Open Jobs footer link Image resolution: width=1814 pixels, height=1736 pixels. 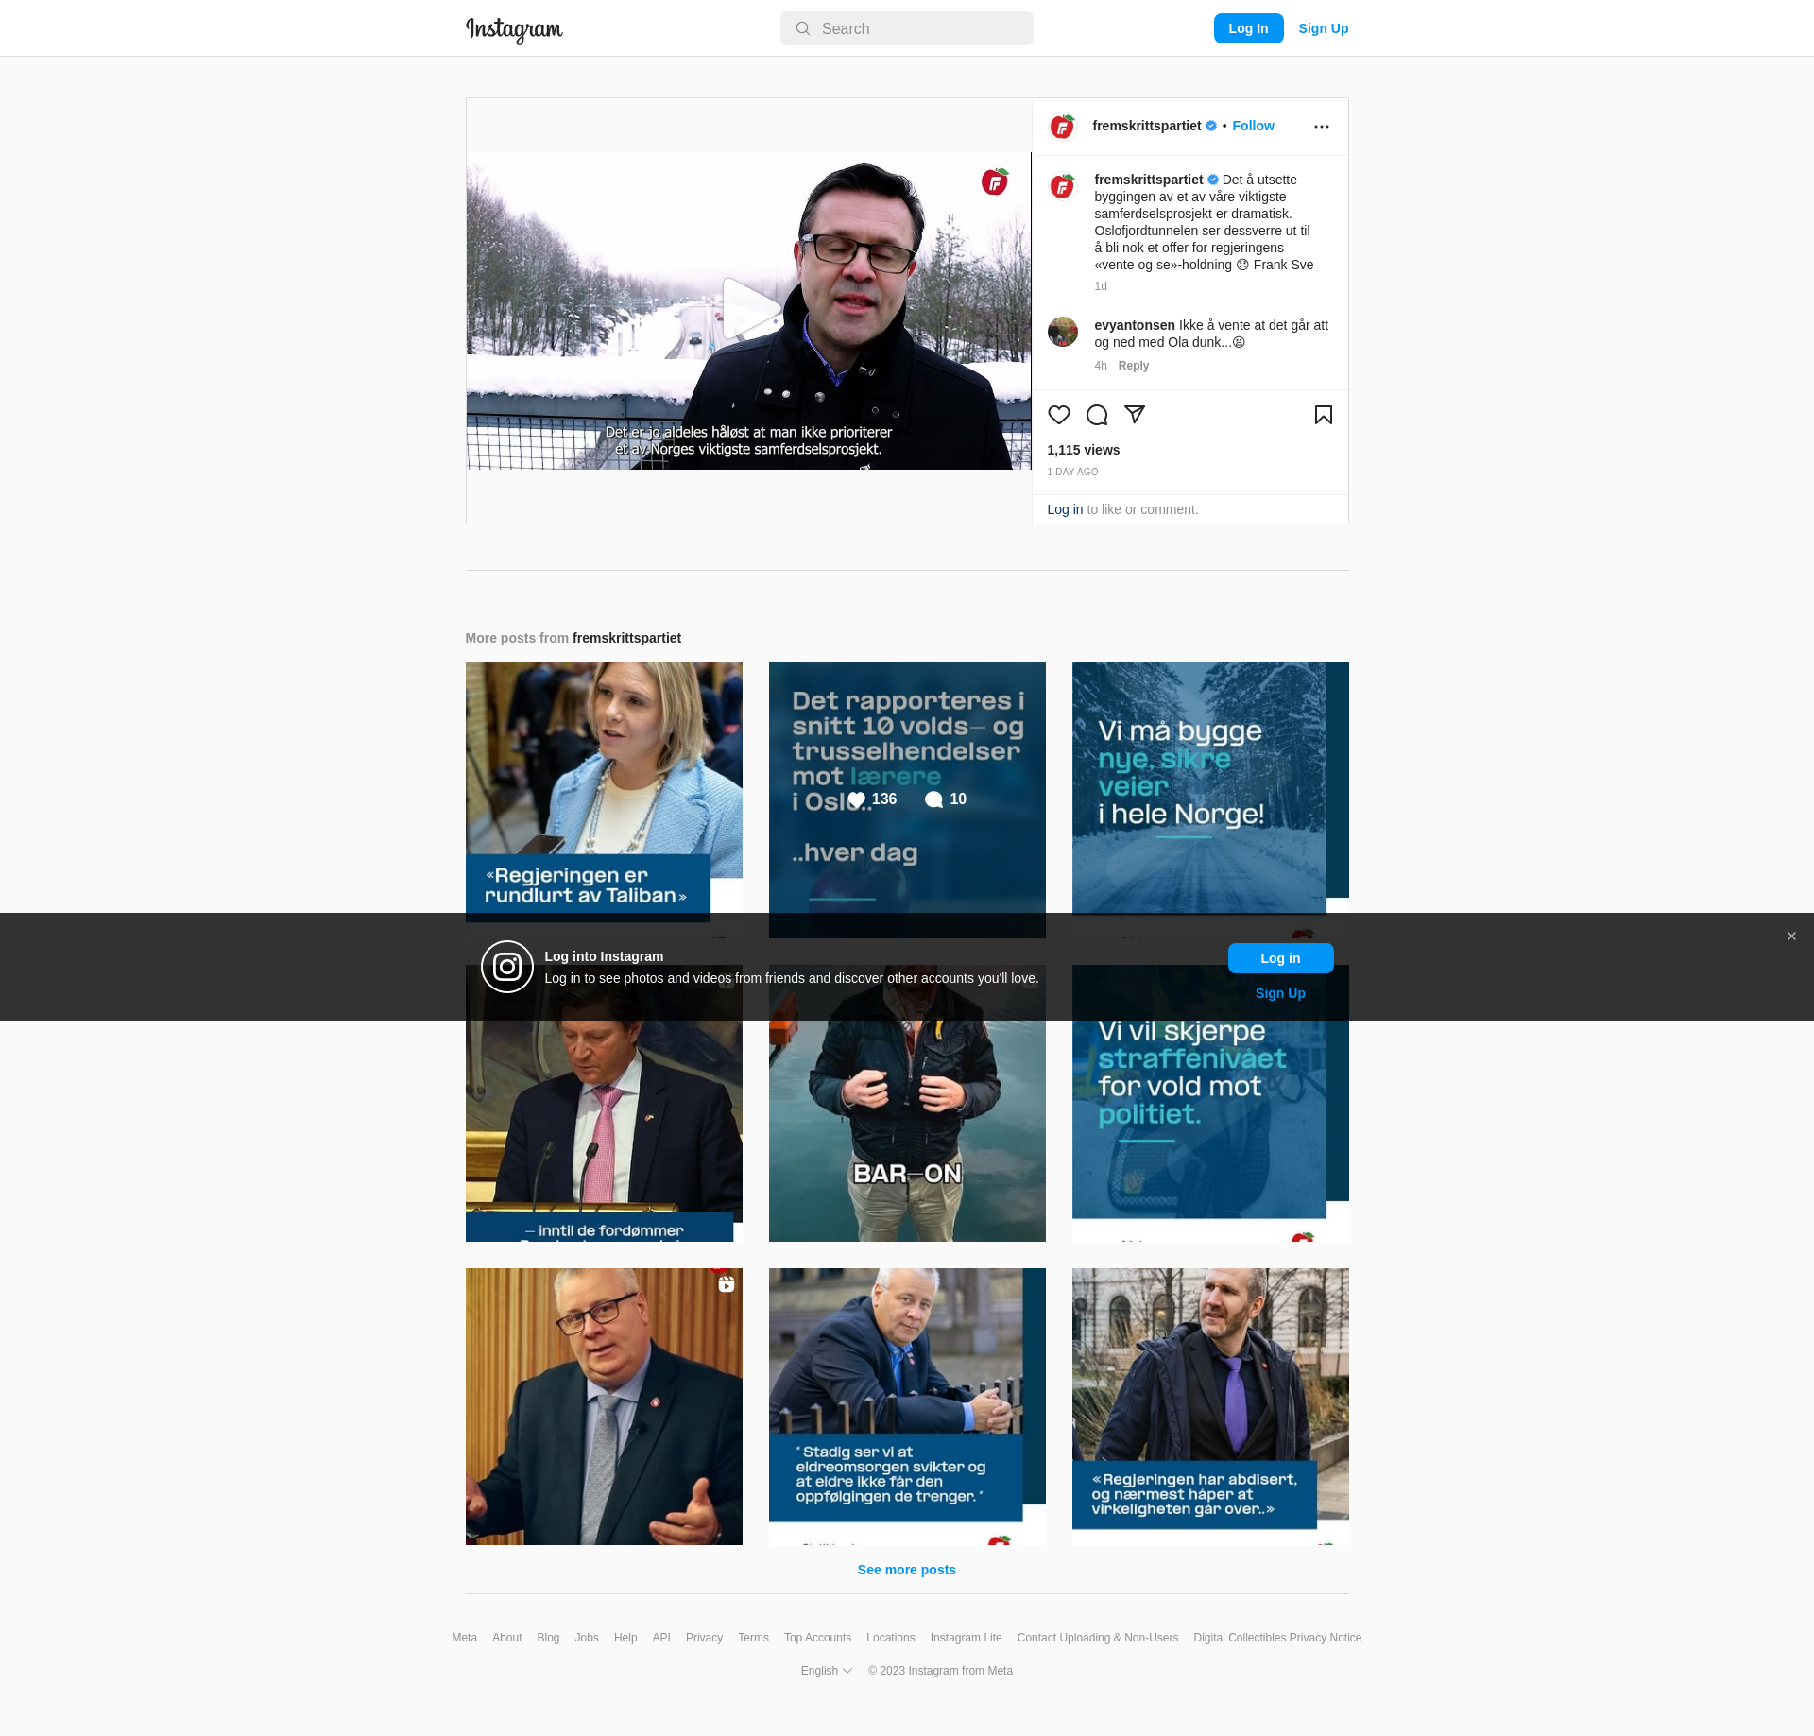point(587,1638)
